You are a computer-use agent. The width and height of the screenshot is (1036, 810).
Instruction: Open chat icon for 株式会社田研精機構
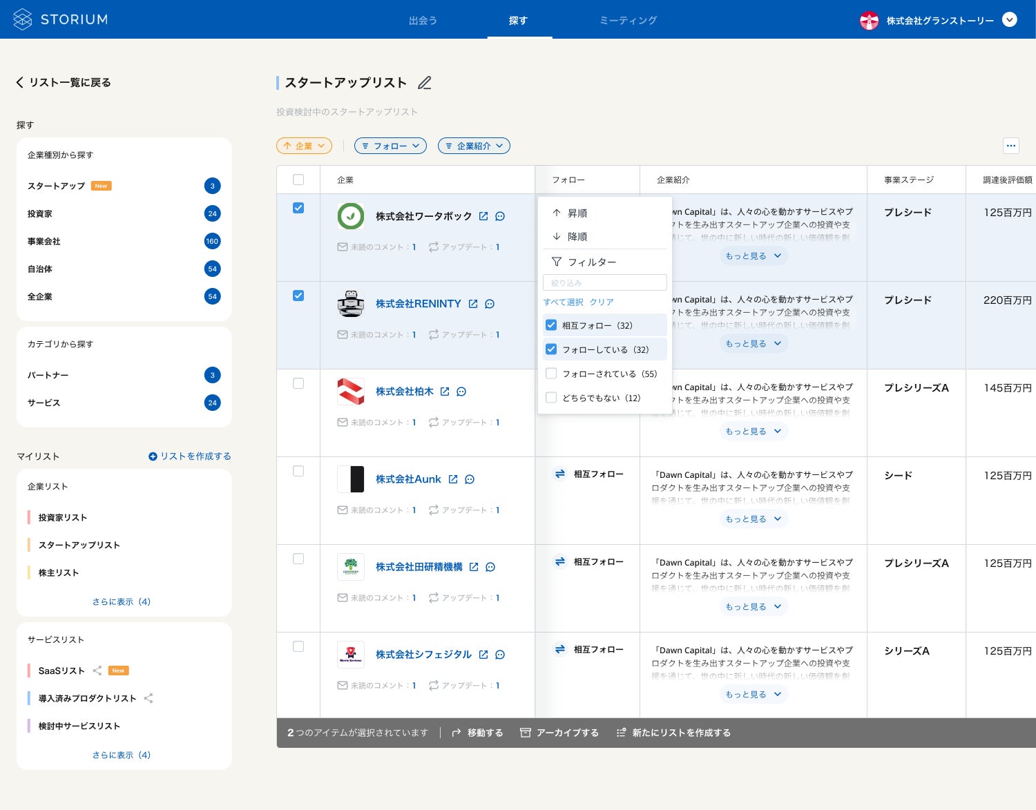pos(490,567)
